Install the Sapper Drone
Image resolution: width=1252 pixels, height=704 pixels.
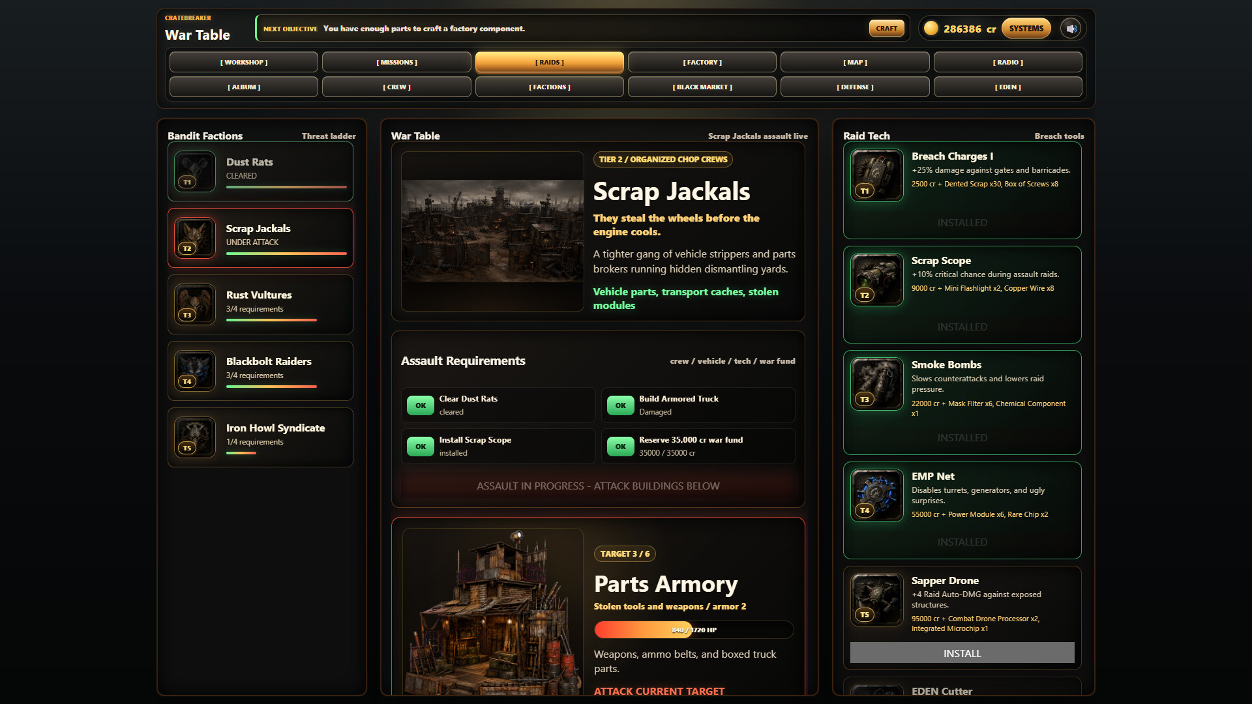pos(962,653)
